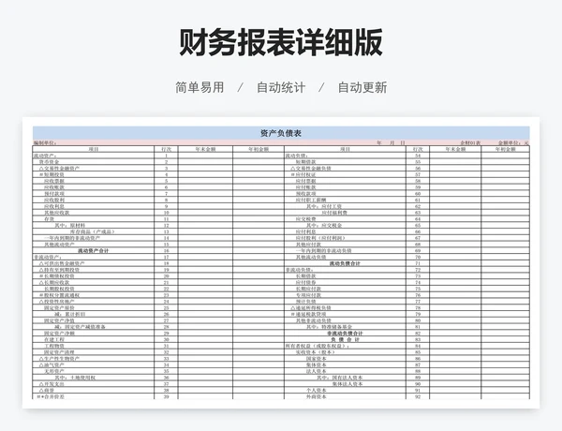562x431 pixels.
Task: Select the 货币资金 row label
Action: click(x=50, y=162)
